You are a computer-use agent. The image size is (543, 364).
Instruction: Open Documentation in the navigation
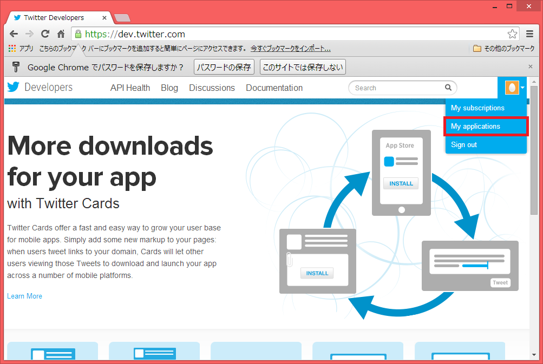tap(274, 88)
